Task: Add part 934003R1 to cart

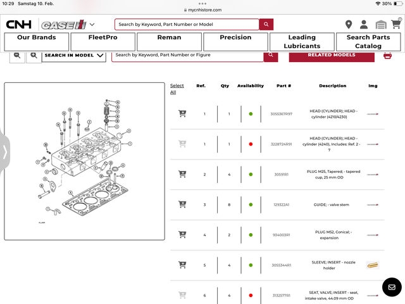Action: [x=182, y=234]
